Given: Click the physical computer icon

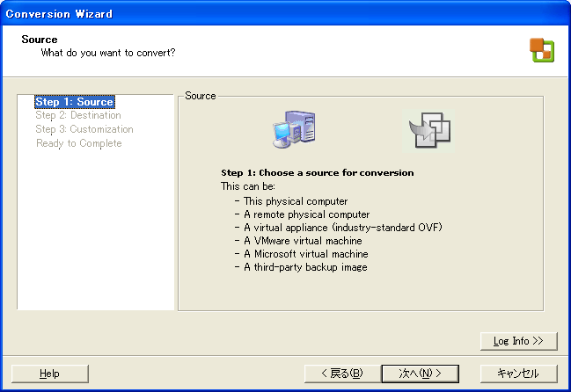Looking at the screenshot, I should click(290, 129).
